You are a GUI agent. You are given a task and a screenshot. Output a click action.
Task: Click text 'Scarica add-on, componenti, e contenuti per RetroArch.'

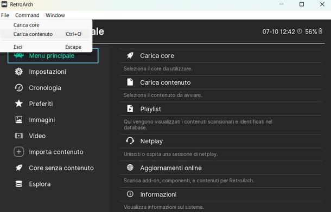click(189, 181)
